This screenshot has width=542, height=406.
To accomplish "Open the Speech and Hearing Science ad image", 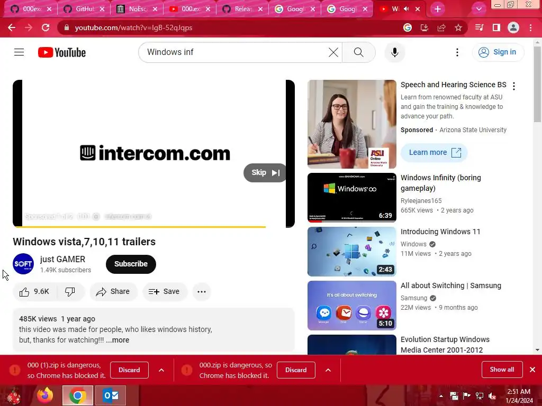I will coord(352,124).
